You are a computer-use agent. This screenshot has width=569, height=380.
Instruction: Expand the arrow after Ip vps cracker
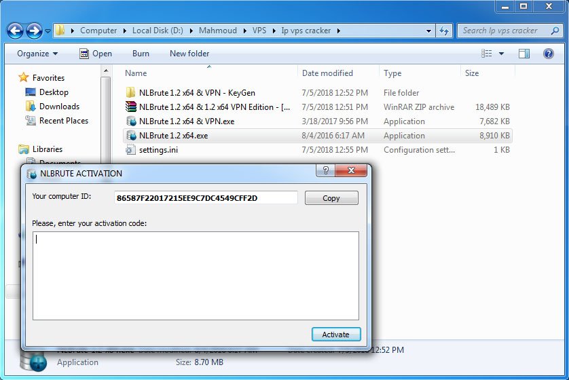click(x=339, y=31)
